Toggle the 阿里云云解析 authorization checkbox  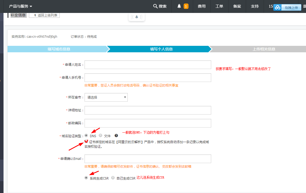(86, 142)
